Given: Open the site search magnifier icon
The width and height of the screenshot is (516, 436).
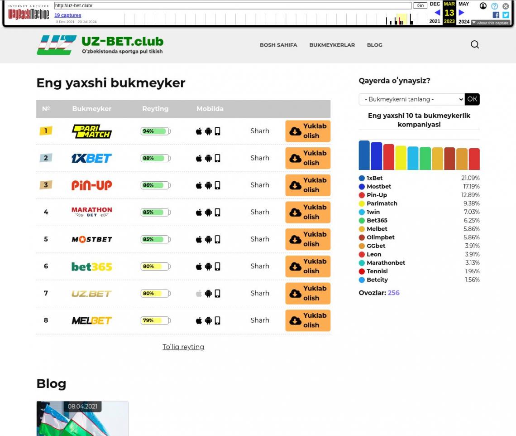Looking at the screenshot, I should 474,44.
